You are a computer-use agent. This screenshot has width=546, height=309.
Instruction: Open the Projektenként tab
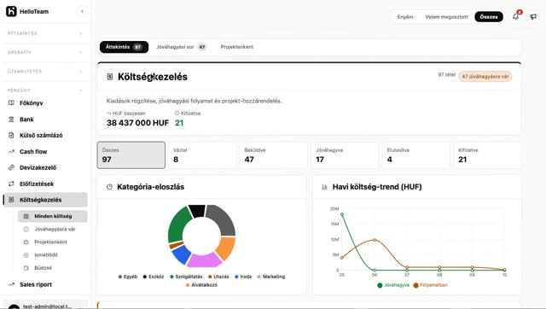tap(237, 47)
